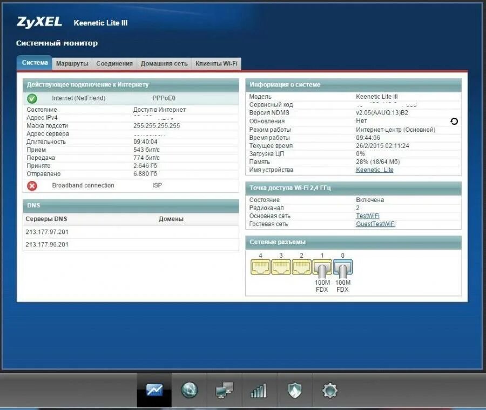This screenshot has width=486, height=410.
Task: Open the Wi-Fi signal bars section
Action: (258, 391)
